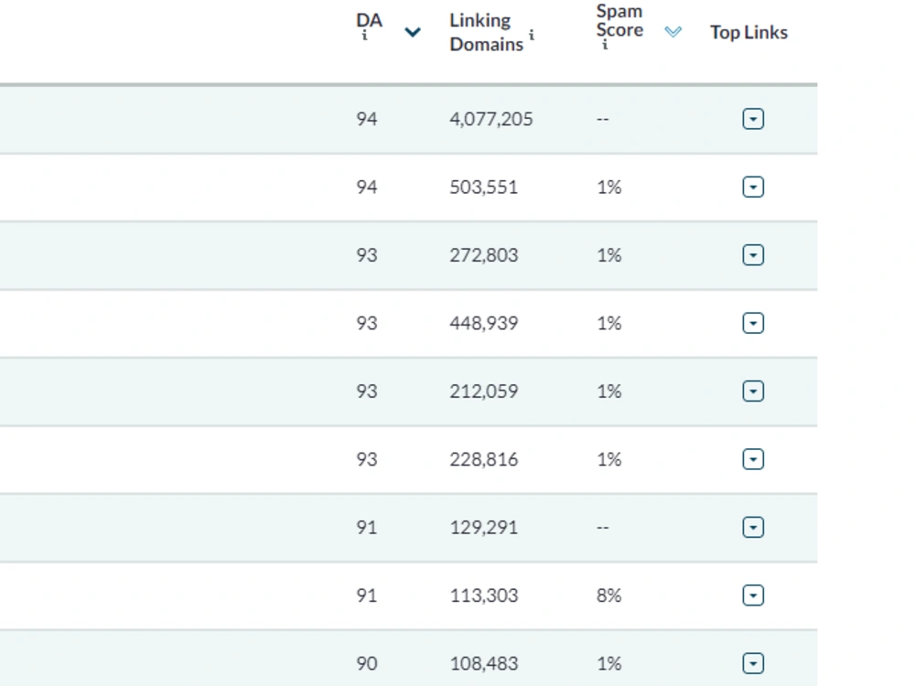Select the 448,939 linking domains value
Screen dimensions: 915x686
483,323
